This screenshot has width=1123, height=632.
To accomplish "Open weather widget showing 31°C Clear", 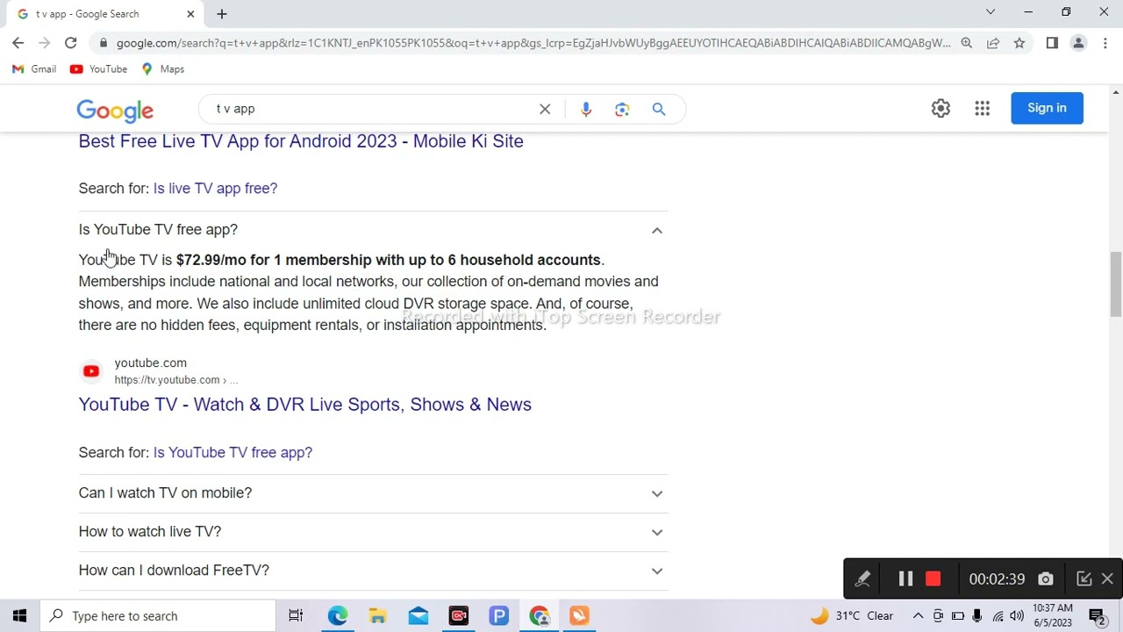I will tap(852, 616).
